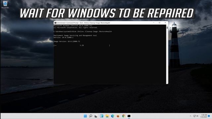Select the Command Prompt taskbar icon
The image size is (212, 119).
(x=129, y=116)
